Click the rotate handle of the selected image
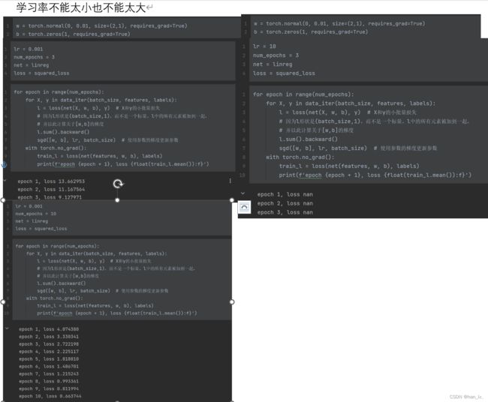The width and height of the screenshot is (488, 402). pyautogui.click(x=118, y=184)
